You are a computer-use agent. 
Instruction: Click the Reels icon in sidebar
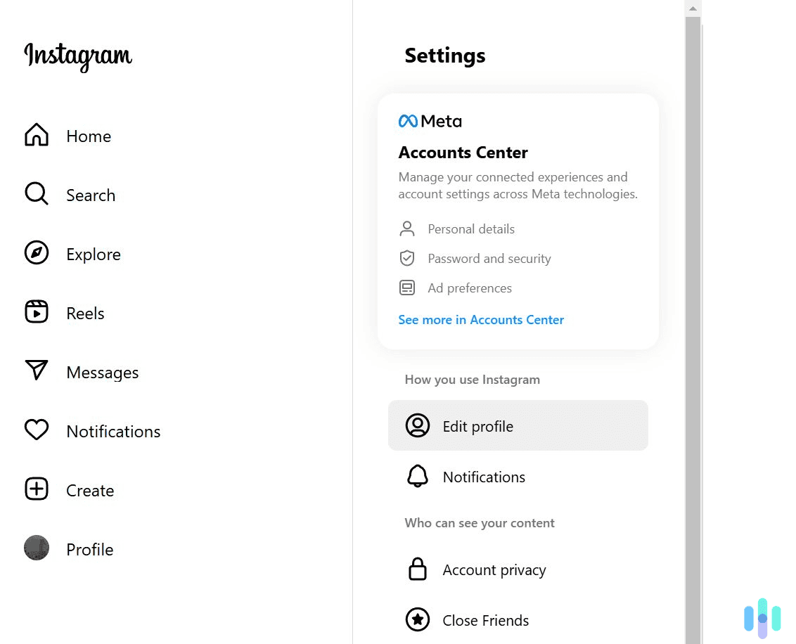coord(36,312)
